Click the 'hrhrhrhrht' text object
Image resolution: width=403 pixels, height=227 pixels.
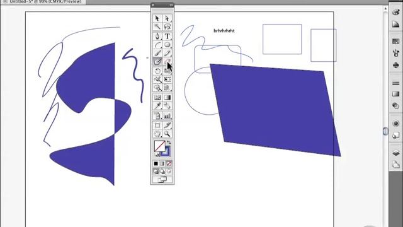click(224, 31)
